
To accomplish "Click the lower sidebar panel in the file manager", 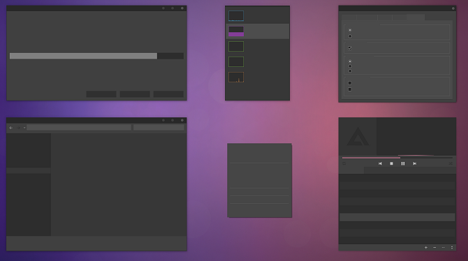I will [29, 204].
